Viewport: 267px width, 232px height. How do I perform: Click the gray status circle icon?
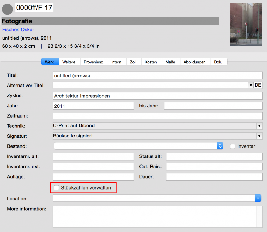(7, 9)
